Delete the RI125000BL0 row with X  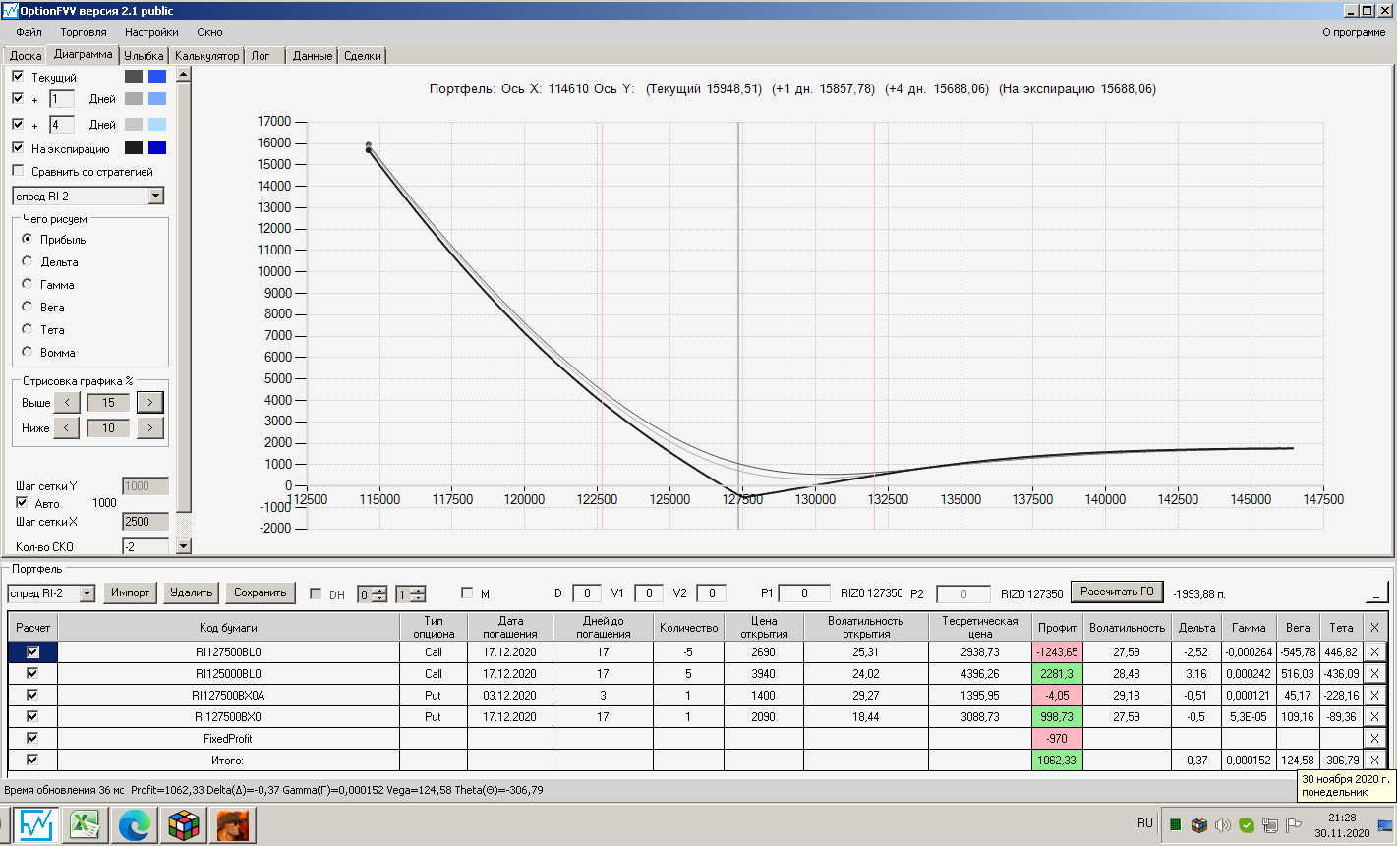pos(1374,674)
